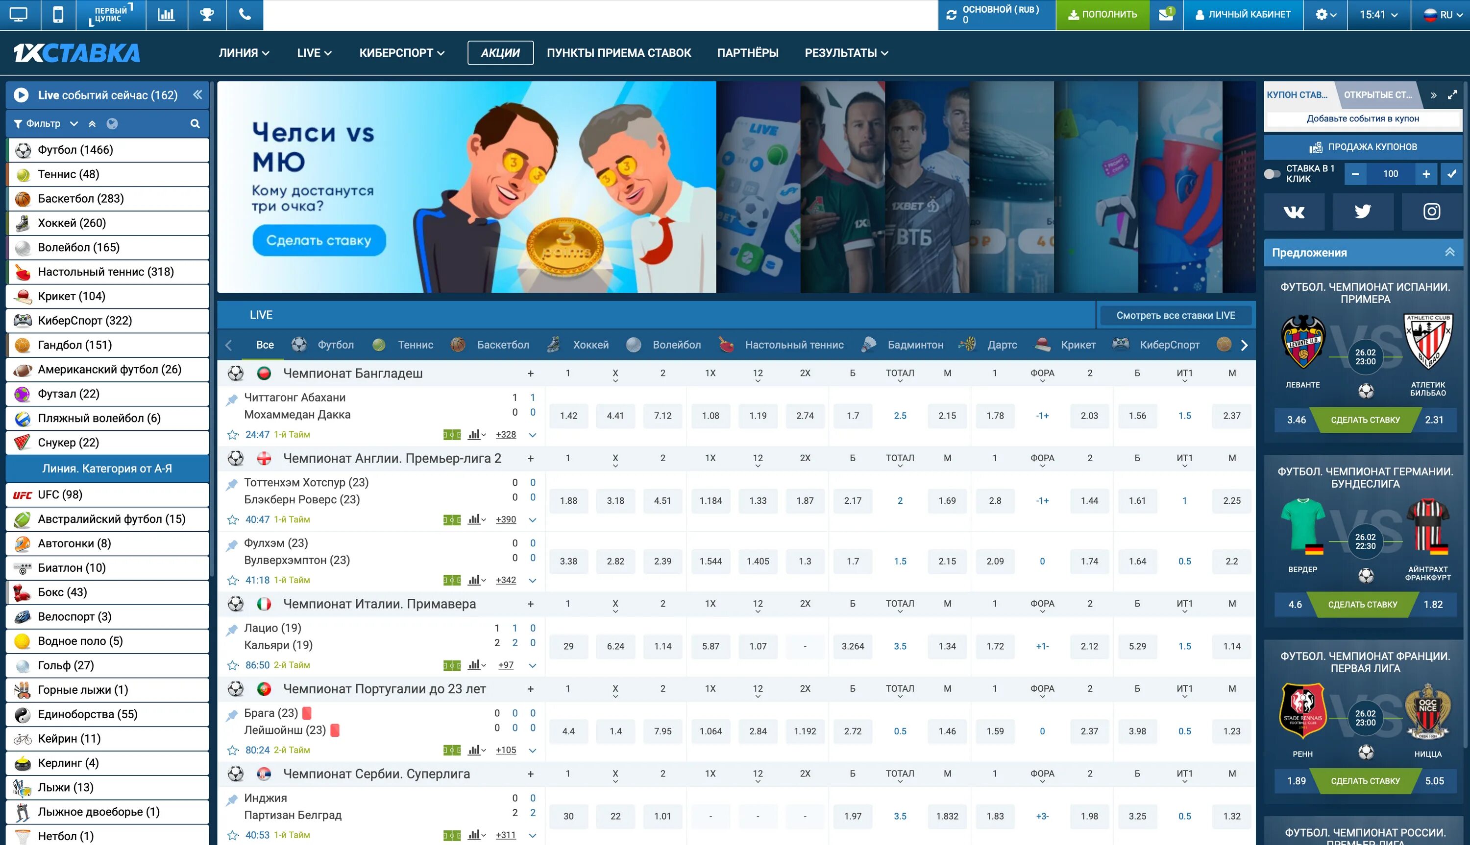Collapse the Предложения panel
Viewport: 1470px width, 845px height.
click(x=1450, y=252)
